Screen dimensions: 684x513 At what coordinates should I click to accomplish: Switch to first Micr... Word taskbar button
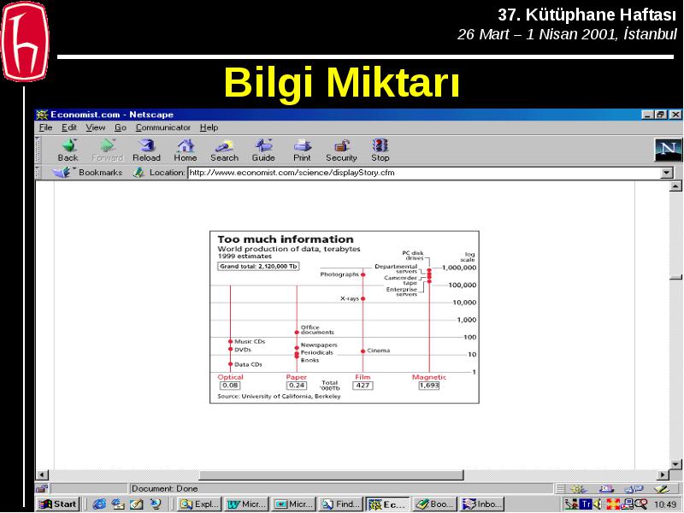tap(247, 504)
